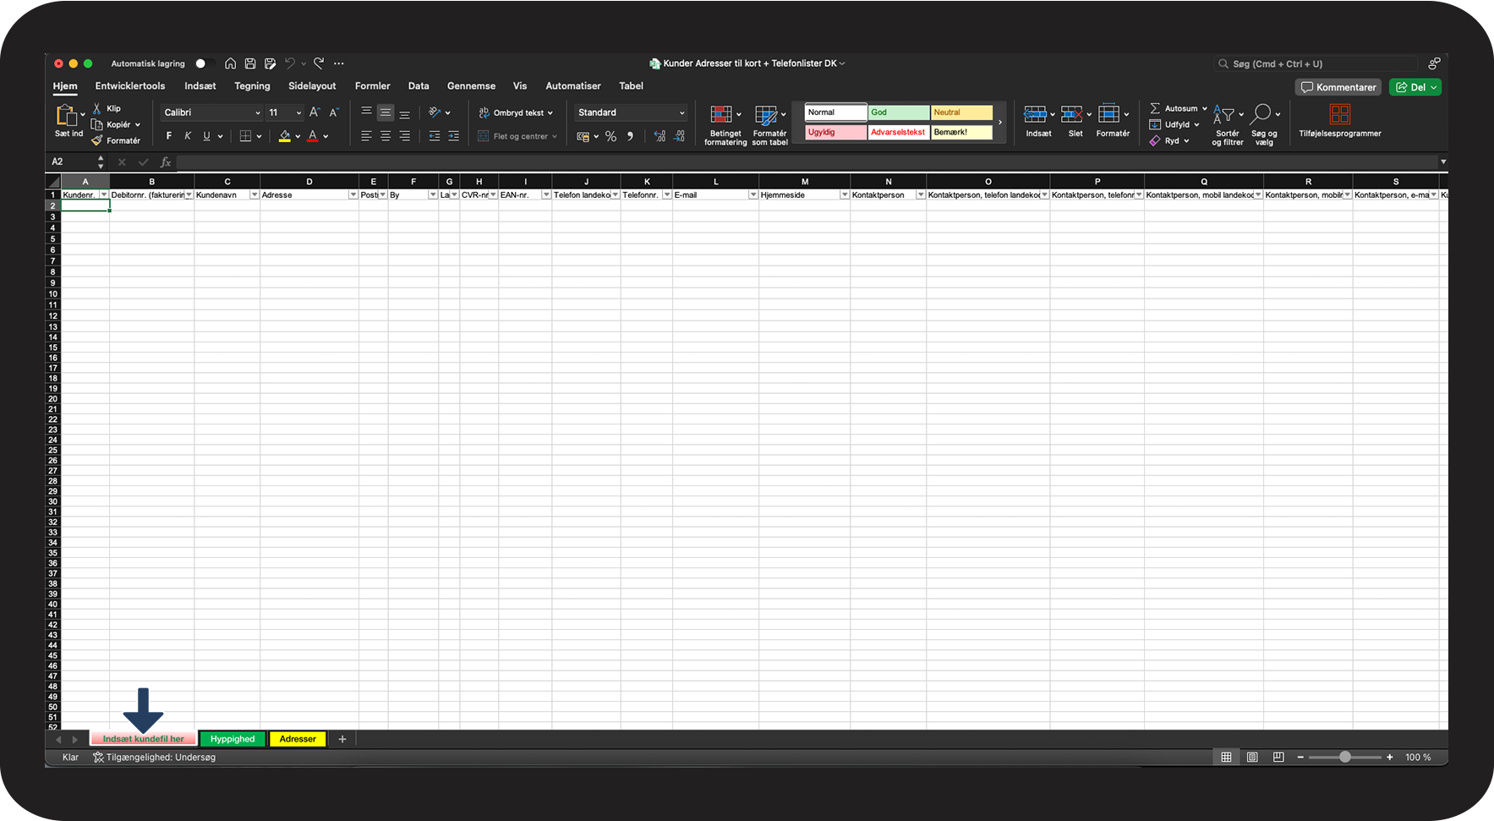Apply comma thousands separator style

point(630,136)
